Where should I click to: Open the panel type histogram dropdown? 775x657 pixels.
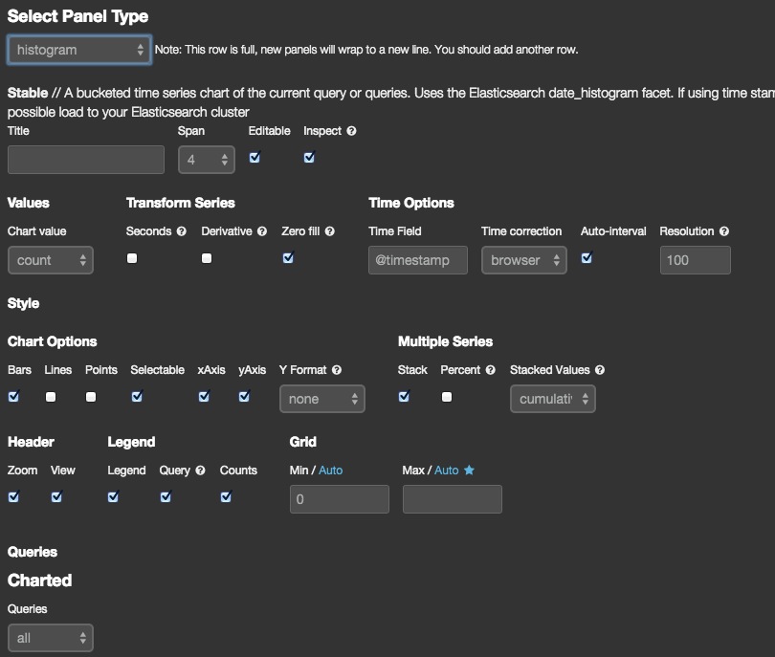[x=79, y=50]
